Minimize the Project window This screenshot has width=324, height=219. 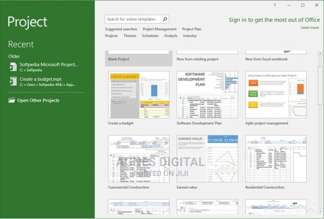[288, 5]
